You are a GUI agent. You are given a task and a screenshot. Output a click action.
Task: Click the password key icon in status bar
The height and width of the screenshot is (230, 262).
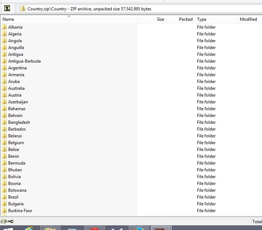click(10, 221)
